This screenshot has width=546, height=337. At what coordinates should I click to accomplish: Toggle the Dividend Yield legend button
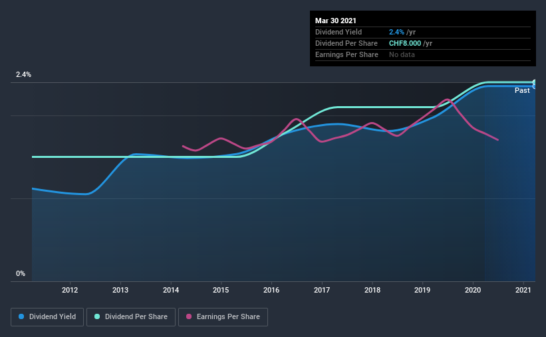tap(47, 317)
